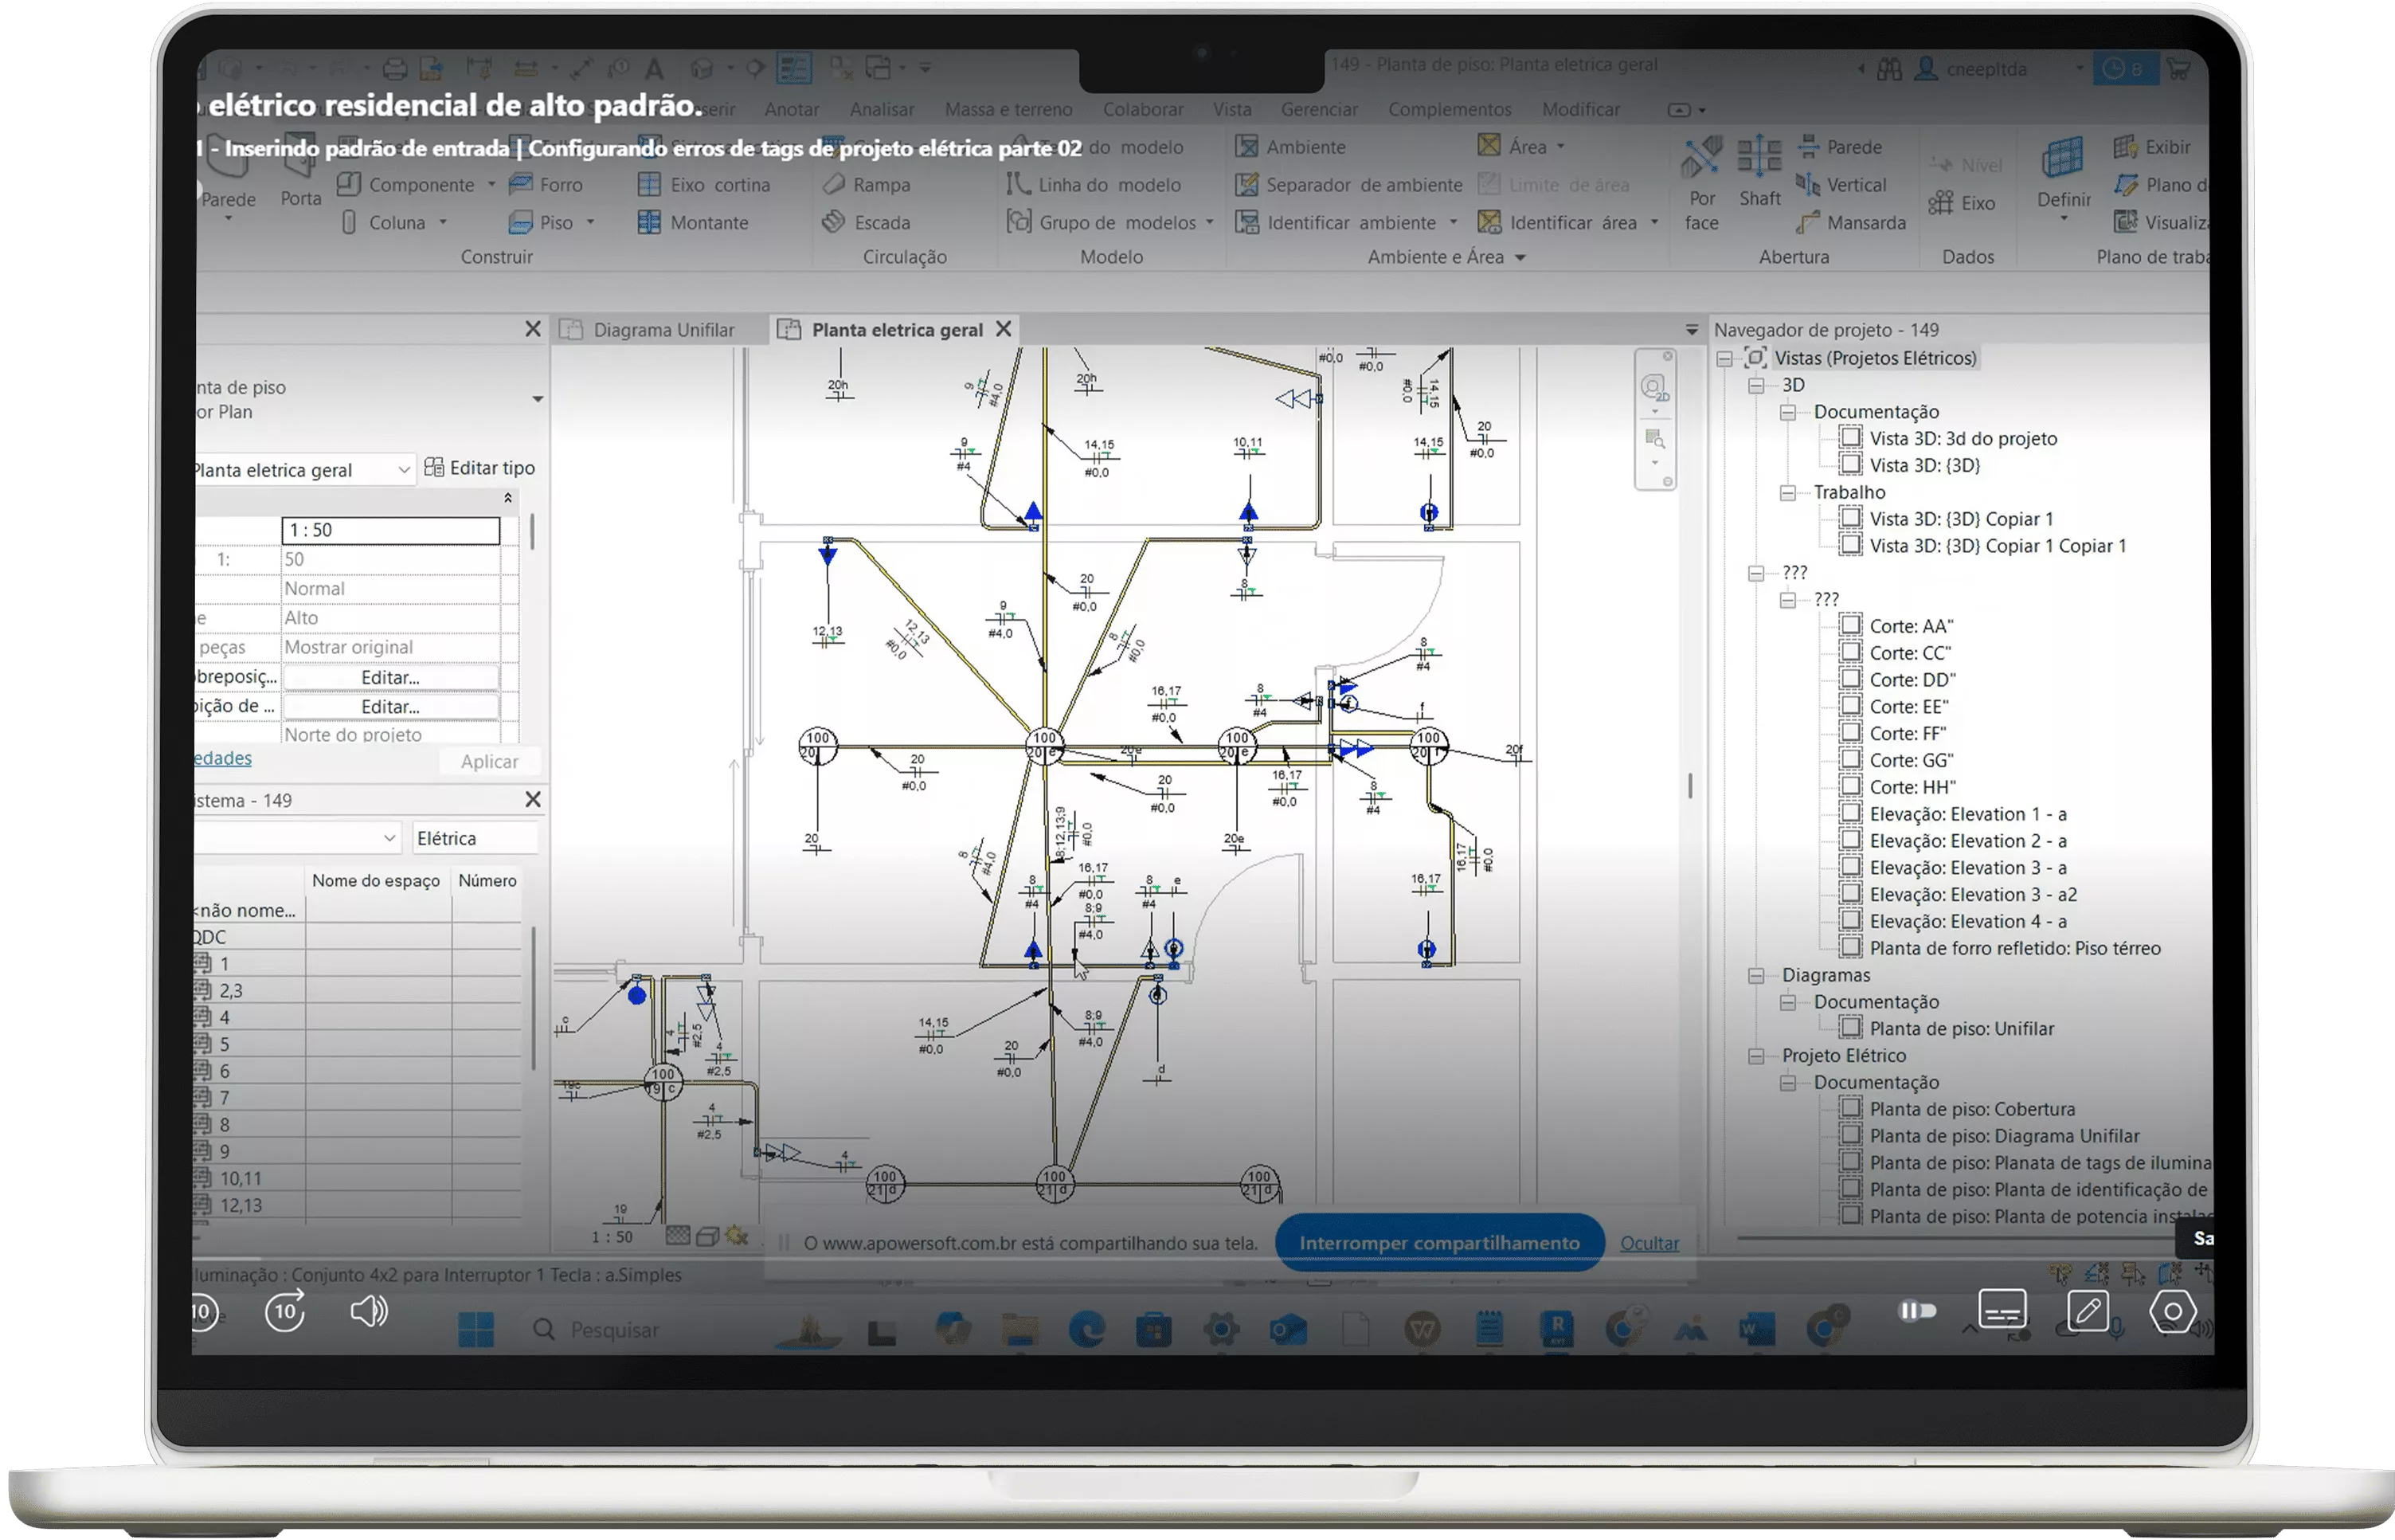Open the Componente dropdown arrow
Screen dimensions: 2395x1540
pyautogui.click(x=491, y=185)
